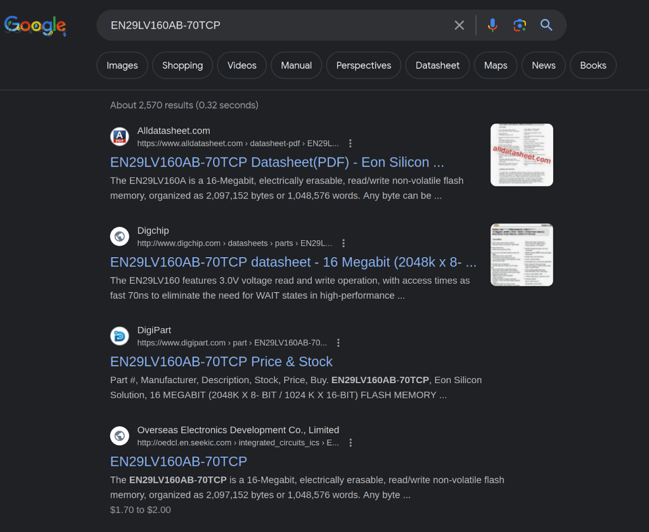Click the $1.70 to $2.00 price text
This screenshot has height=532, width=649.
click(140, 510)
